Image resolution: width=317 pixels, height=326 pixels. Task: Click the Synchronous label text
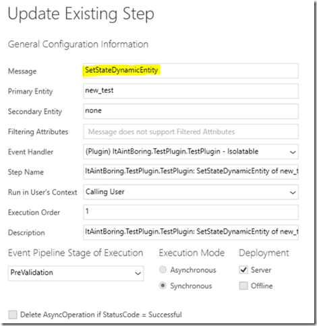[x=191, y=286]
